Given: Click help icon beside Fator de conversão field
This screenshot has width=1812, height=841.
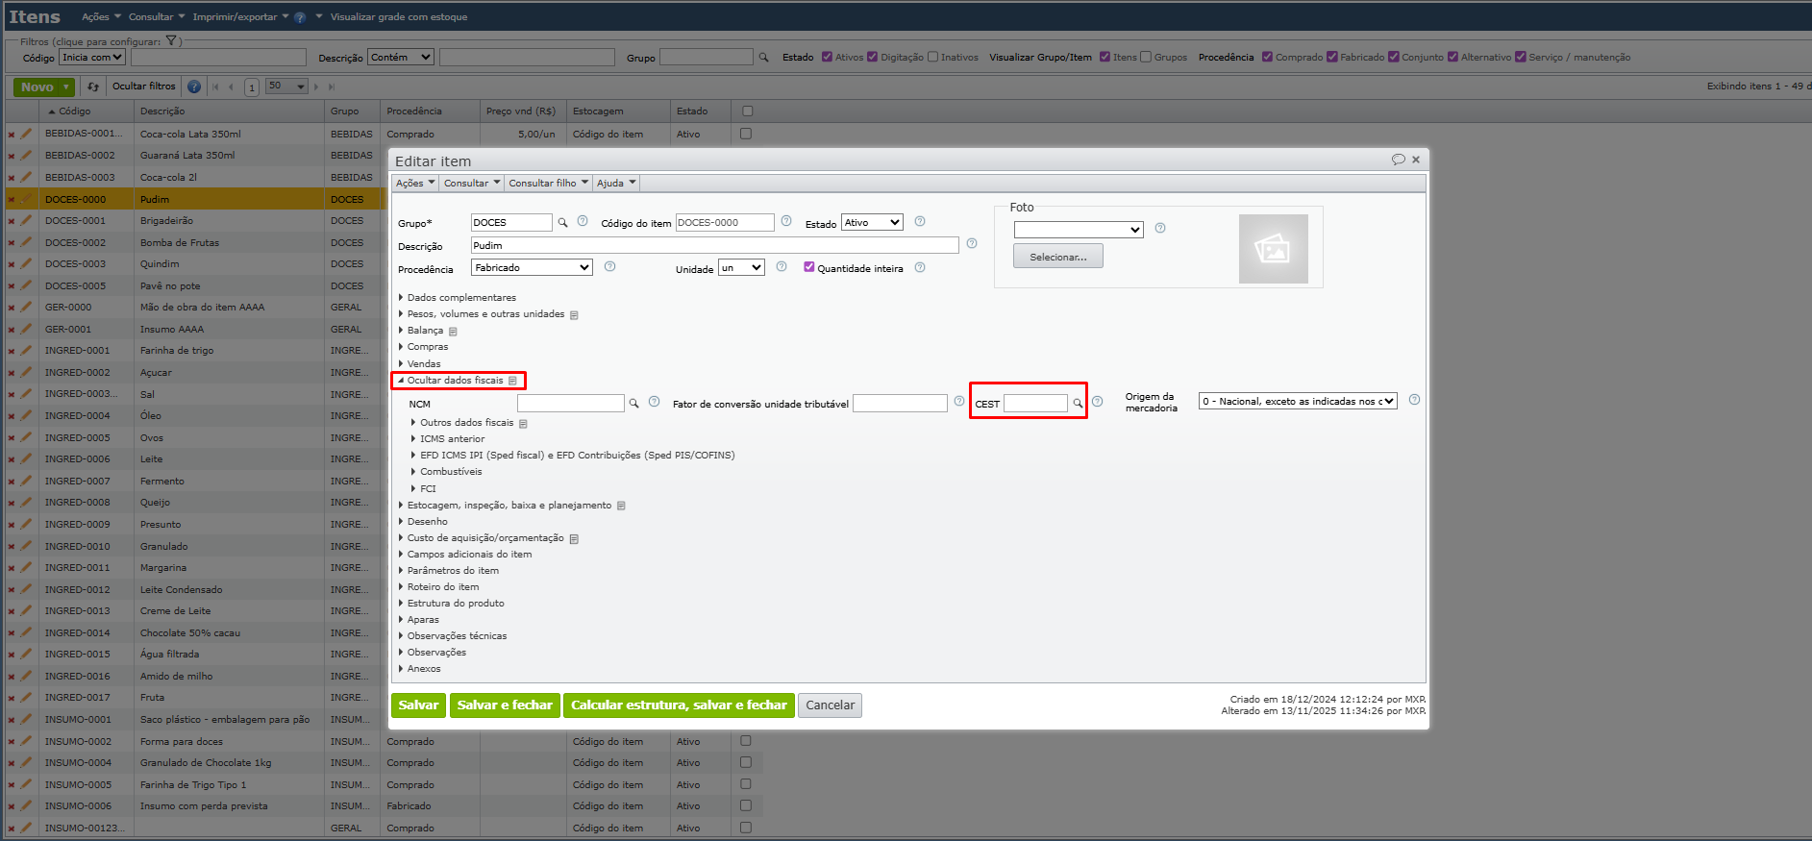Looking at the screenshot, I should 959,402.
